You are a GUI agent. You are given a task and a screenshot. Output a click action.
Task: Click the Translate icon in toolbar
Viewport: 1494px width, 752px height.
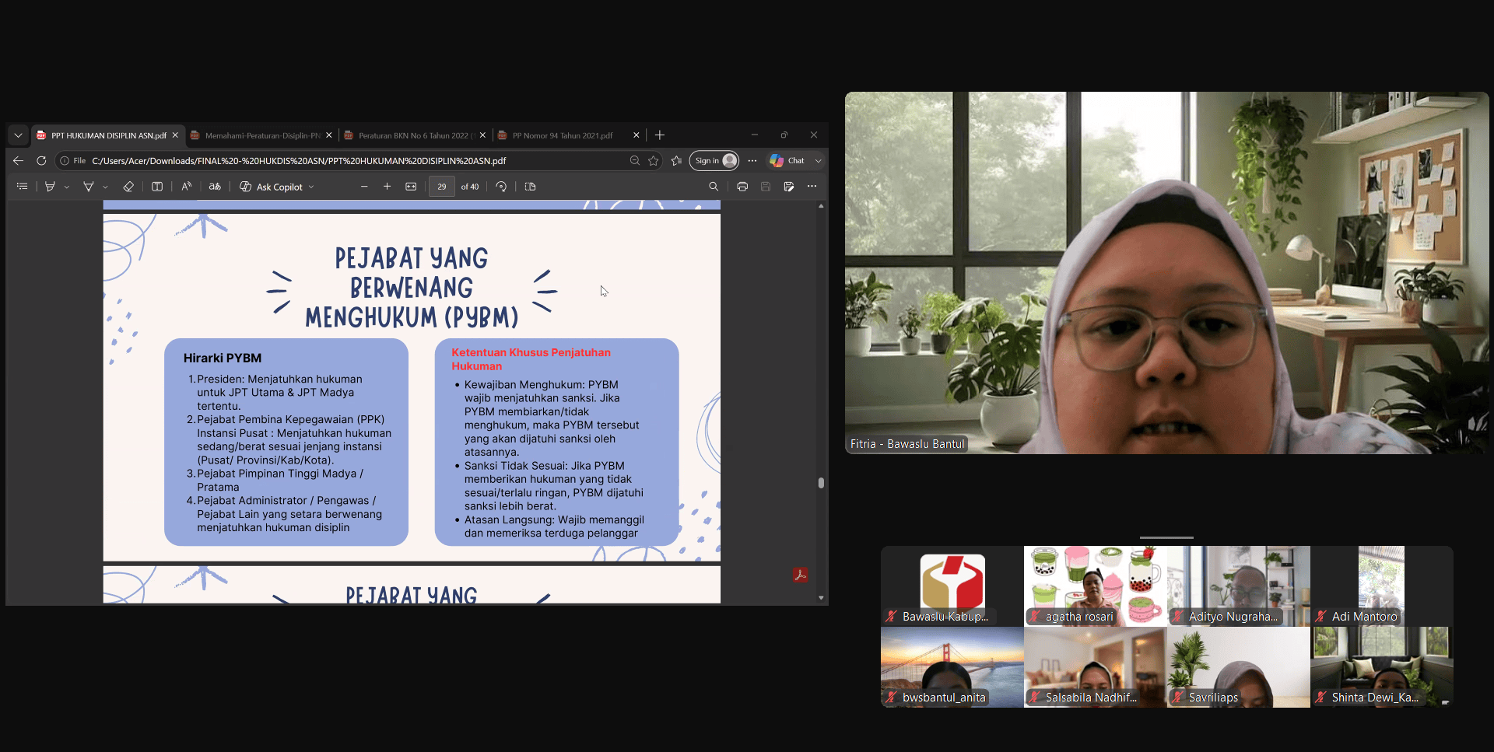pyautogui.click(x=215, y=187)
